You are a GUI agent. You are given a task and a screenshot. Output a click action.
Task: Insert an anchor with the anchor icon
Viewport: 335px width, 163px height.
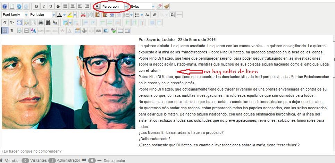(84, 31)
